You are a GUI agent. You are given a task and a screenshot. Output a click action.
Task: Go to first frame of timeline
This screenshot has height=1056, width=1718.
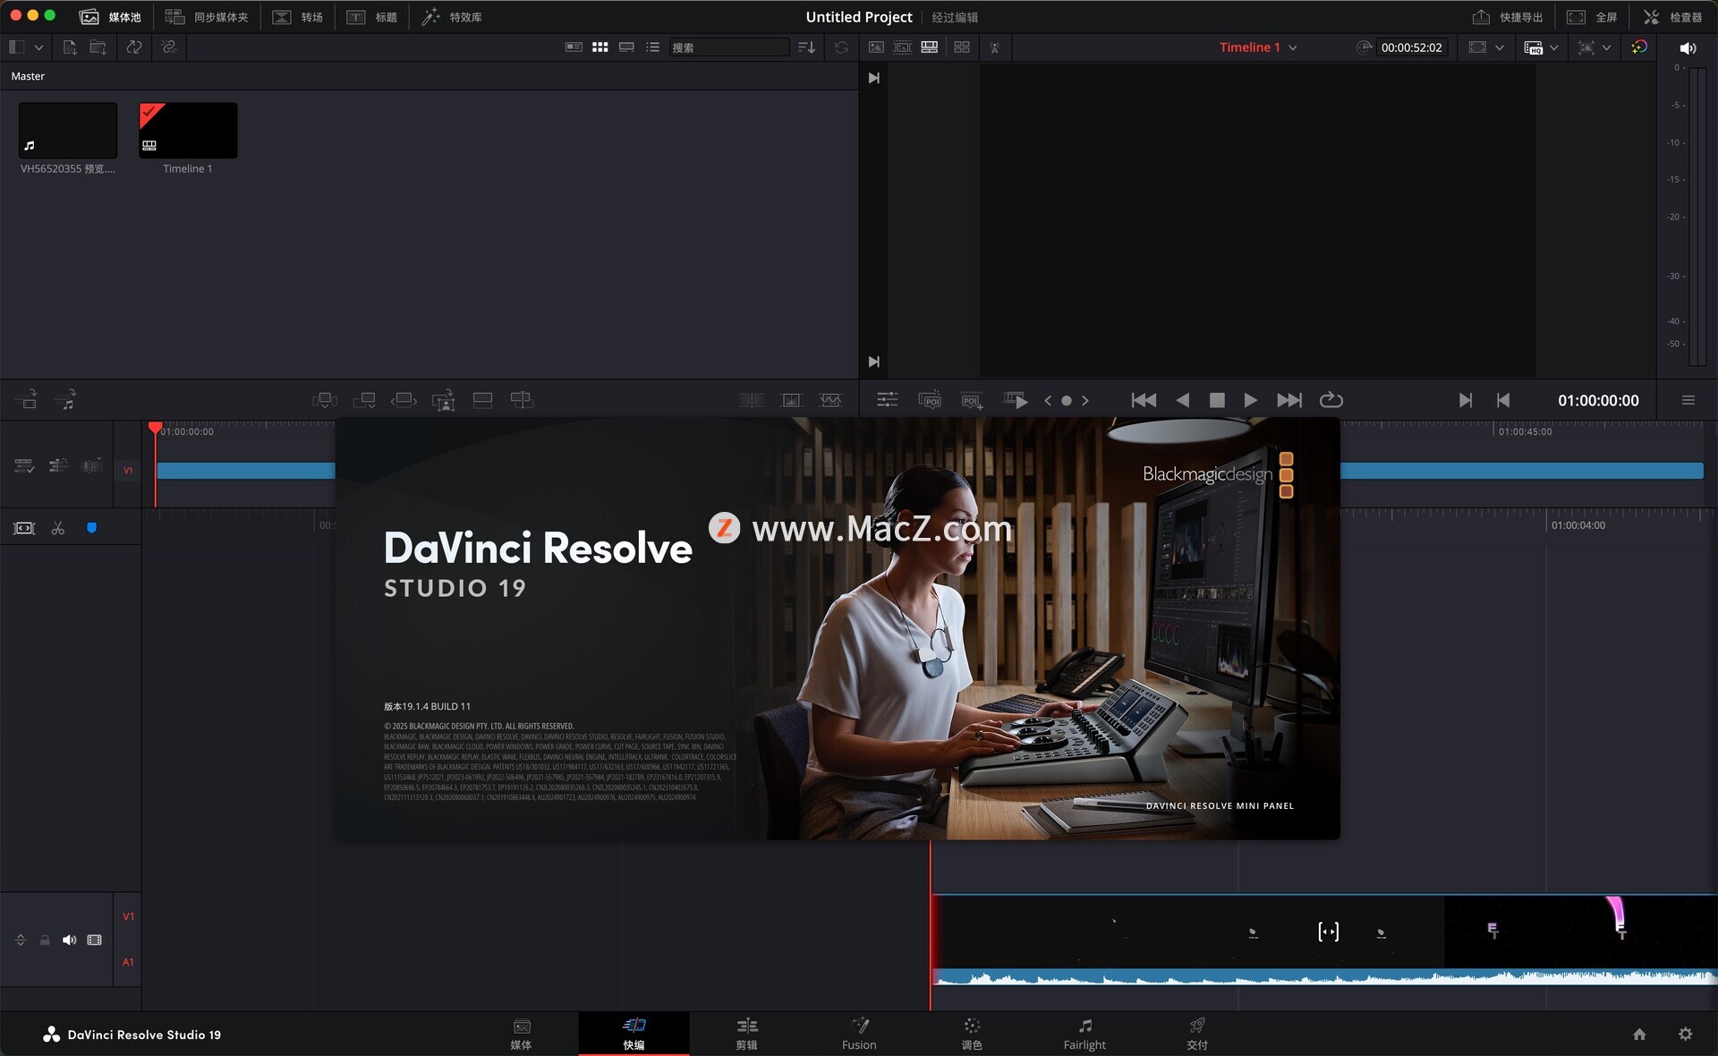(1144, 400)
